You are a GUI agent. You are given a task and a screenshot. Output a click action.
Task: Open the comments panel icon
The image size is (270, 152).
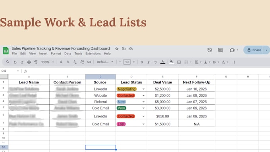point(220,50)
